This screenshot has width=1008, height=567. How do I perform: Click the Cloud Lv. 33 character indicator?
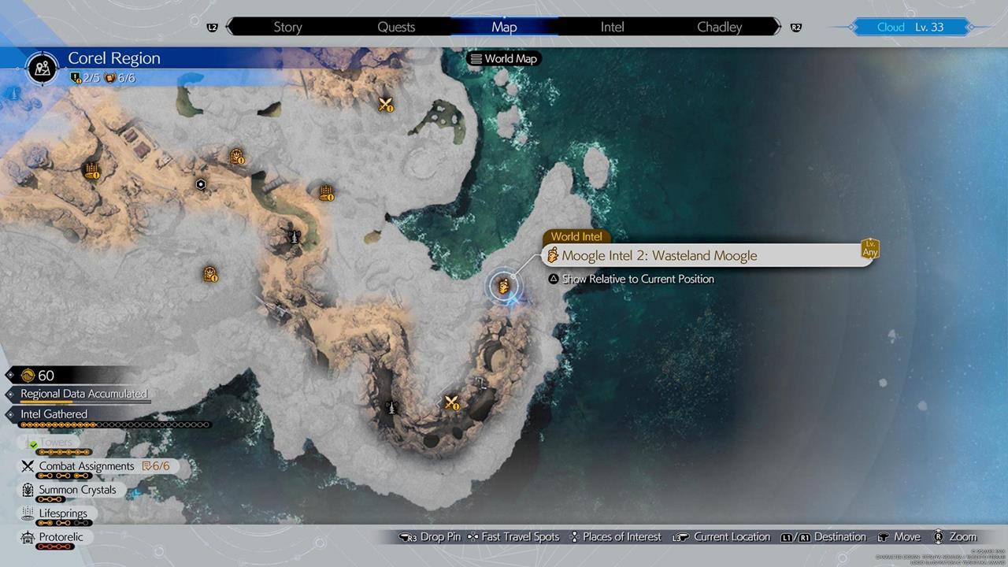910,27
